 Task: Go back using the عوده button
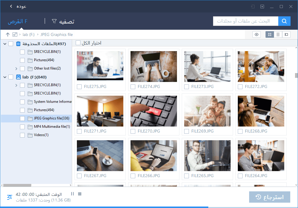18,6
